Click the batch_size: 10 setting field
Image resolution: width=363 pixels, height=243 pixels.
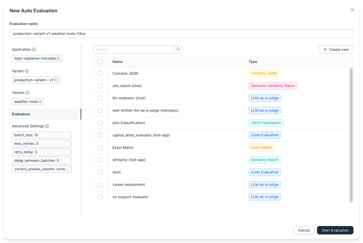coord(42,135)
